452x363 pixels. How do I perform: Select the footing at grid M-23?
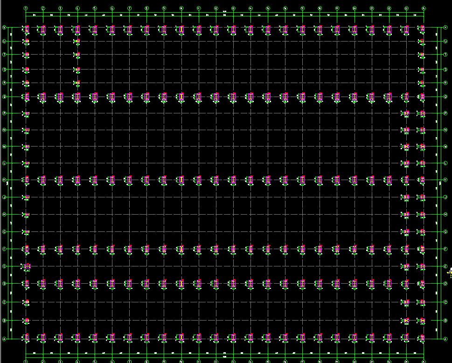pyautogui.click(x=406, y=147)
